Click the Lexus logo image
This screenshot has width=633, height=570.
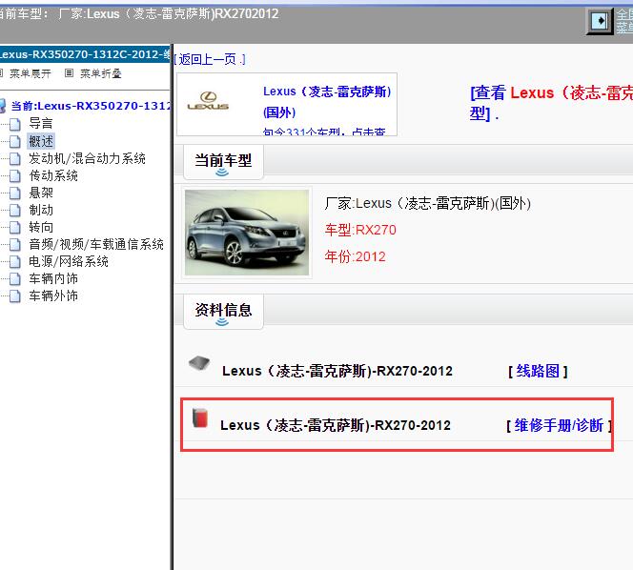point(209,102)
